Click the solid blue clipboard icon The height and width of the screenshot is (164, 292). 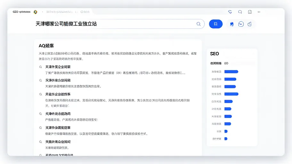point(232,24)
